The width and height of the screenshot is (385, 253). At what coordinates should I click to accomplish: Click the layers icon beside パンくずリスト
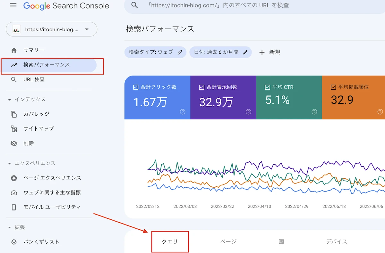click(14, 242)
